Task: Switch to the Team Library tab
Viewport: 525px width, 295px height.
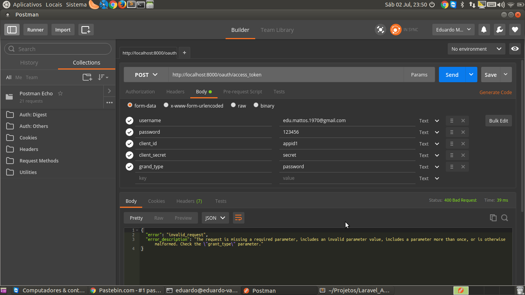Action: (x=277, y=30)
